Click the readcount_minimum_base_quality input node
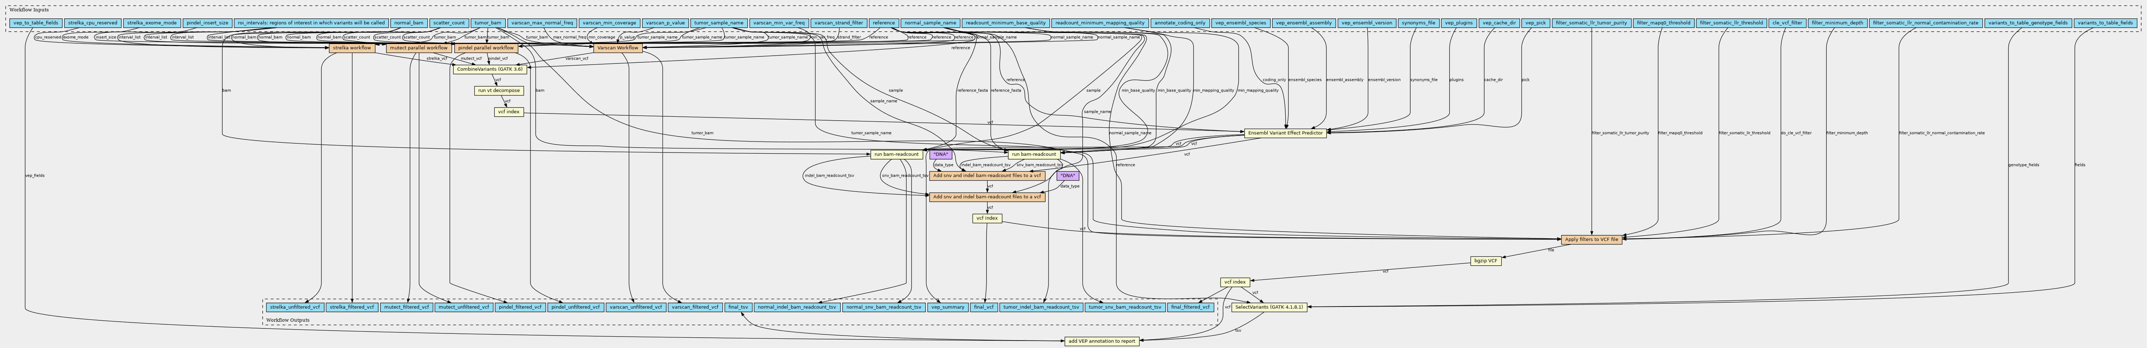Image resolution: width=2147 pixels, height=348 pixels. tap(1004, 23)
